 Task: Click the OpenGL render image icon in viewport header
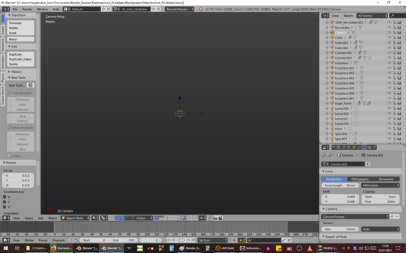(x=215, y=218)
